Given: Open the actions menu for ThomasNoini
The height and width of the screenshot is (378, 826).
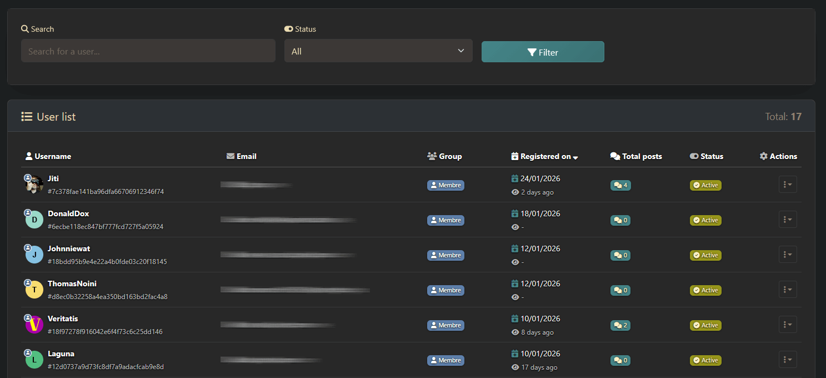Looking at the screenshot, I should coord(787,290).
